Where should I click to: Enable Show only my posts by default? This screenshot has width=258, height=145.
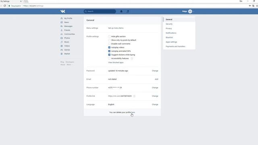[109, 40]
